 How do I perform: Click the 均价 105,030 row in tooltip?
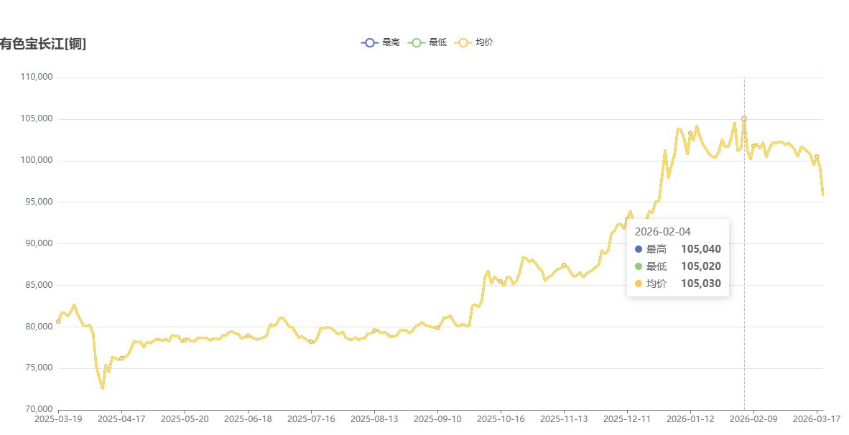[677, 284]
